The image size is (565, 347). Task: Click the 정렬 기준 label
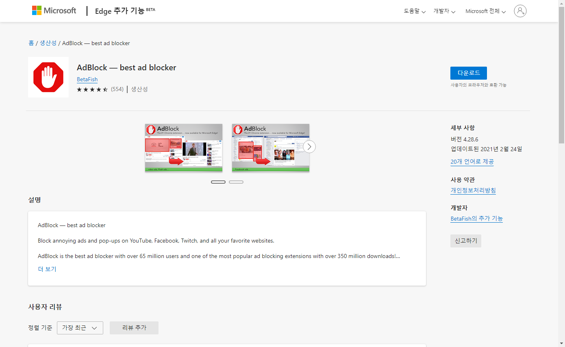(x=40, y=328)
